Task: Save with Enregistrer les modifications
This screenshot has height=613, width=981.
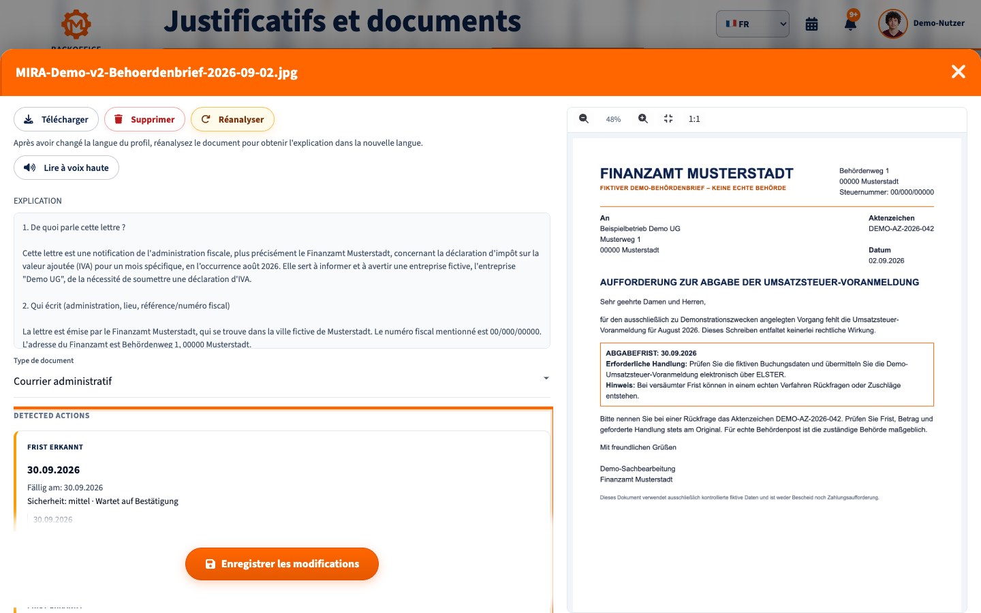Action: click(282, 564)
